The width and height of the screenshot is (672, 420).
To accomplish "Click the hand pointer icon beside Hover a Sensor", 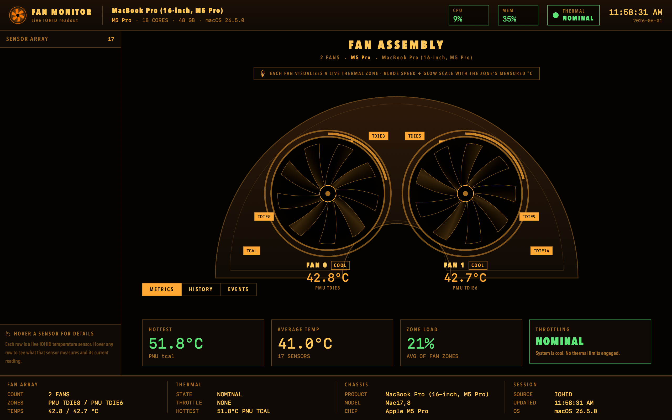I will click(x=8, y=334).
